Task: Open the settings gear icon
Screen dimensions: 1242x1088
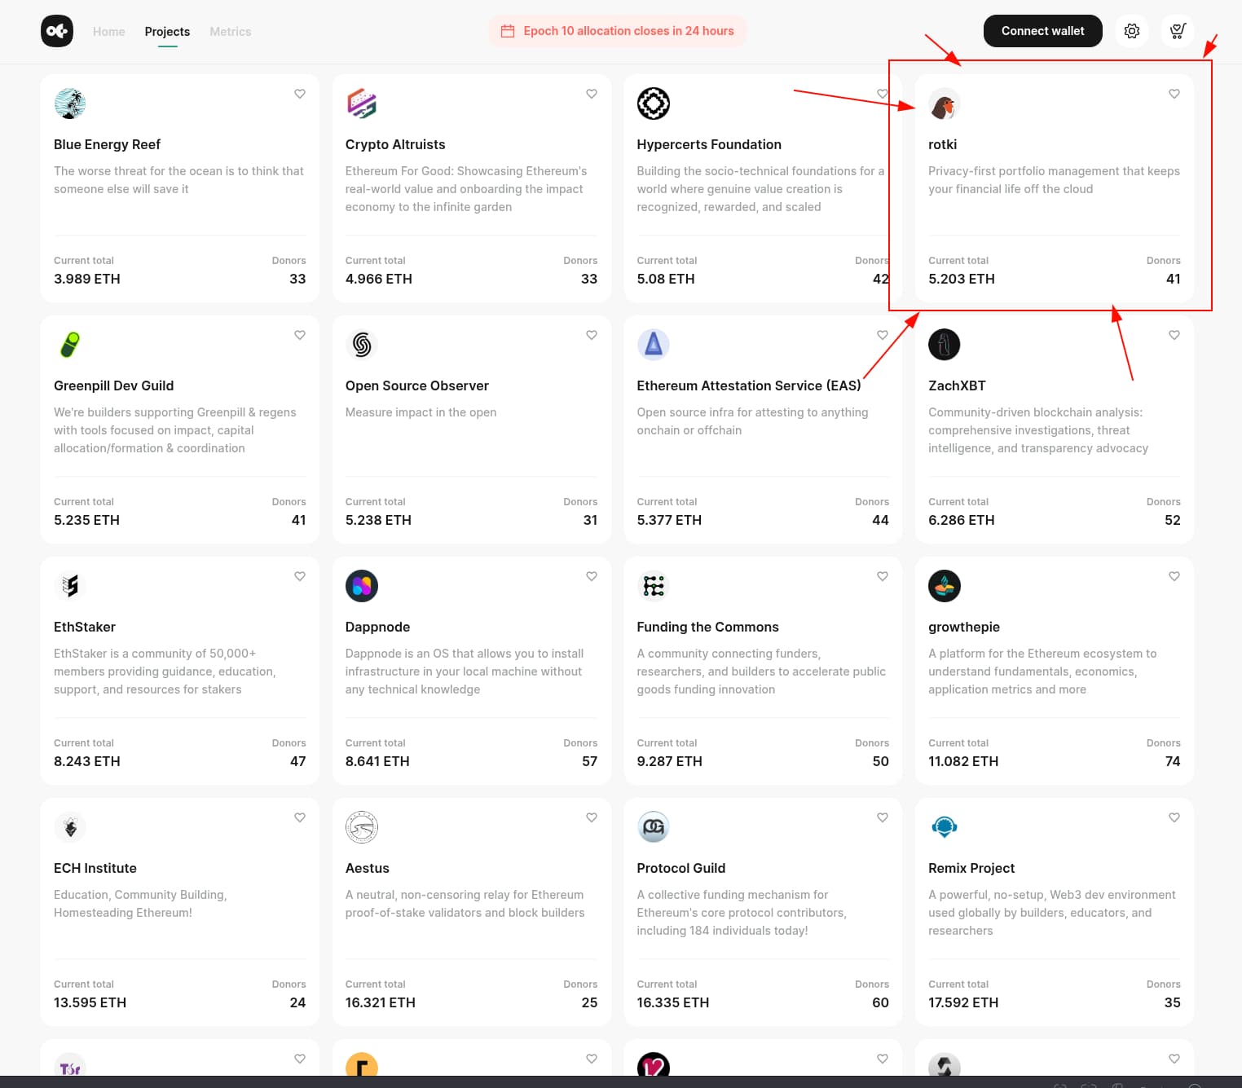Action: click(1131, 31)
